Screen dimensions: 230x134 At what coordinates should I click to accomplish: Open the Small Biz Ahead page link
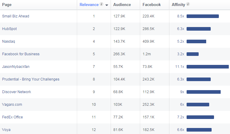(16, 16)
